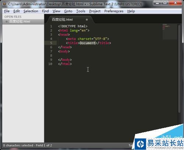Click the meta charset="UTF-8" line
The width and height of the screenshot is (184, 150).
pos(88,39)
